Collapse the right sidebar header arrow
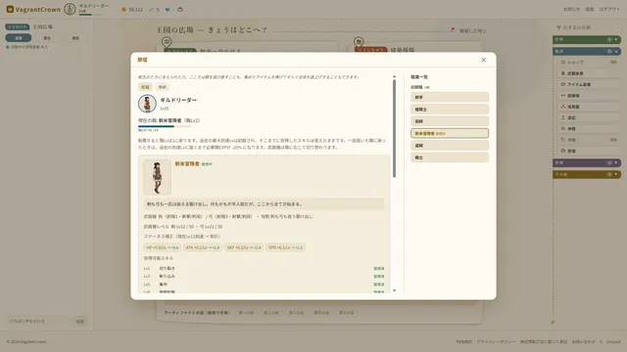The height and width of the screenshot is (352, 627). click(x=618, y=27)
